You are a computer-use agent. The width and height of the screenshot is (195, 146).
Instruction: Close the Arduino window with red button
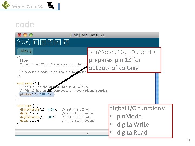tap(19, 35)
